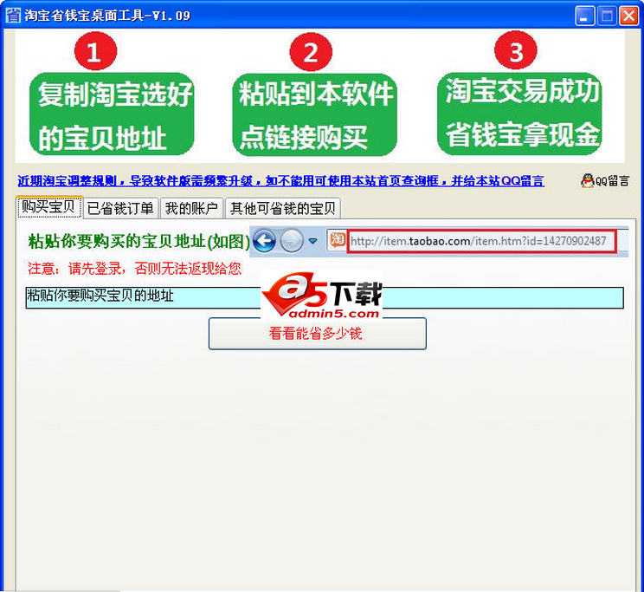644x592 pixels.
Task: Switch to the 已省钱订单 tab
Action: pos(120,208)
